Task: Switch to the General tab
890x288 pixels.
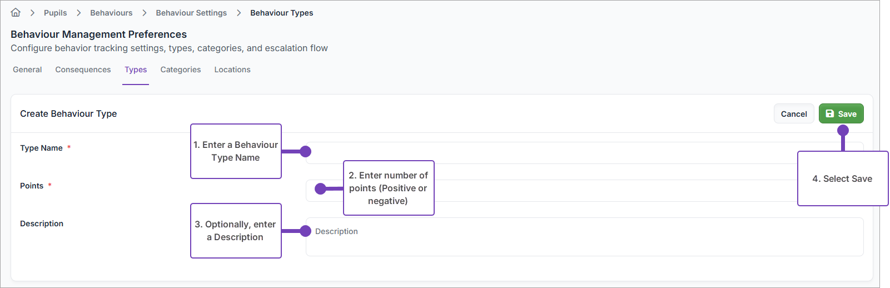Action: [27, 69]
